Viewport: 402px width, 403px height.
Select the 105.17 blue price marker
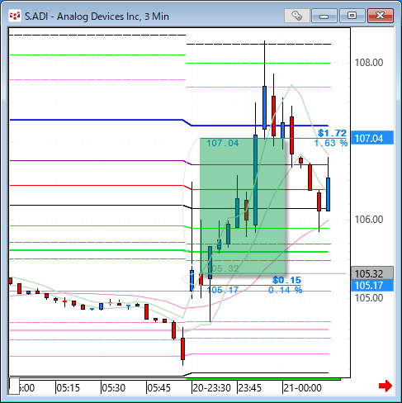coord(372,286)
